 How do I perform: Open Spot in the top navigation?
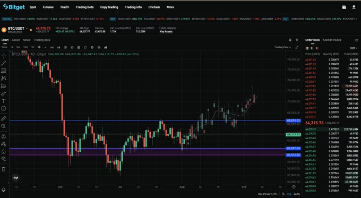(x=33, y=7)
